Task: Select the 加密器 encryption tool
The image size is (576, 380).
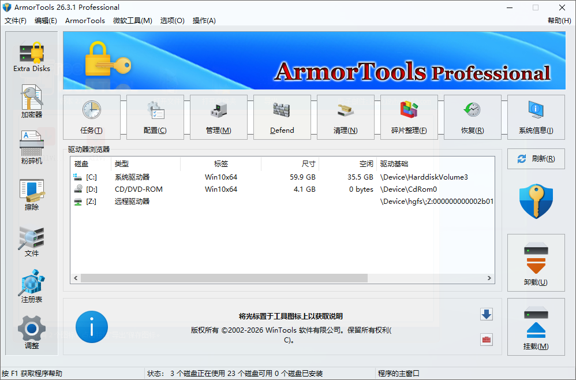Action: (32, 101)
